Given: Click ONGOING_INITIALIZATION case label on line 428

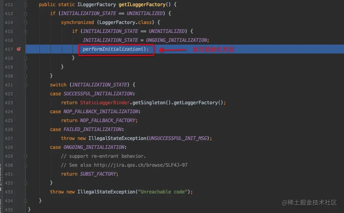Looking at the screenshot, I should (94, 147).
